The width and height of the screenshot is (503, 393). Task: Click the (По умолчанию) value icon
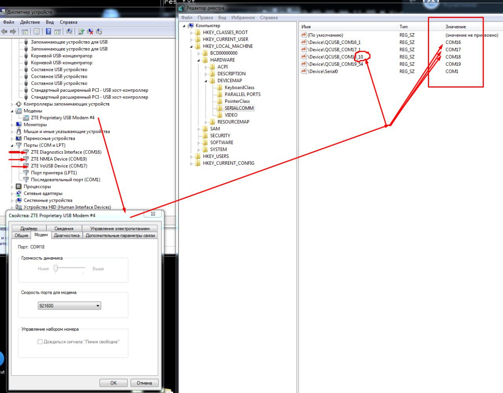tap(303, 35)
